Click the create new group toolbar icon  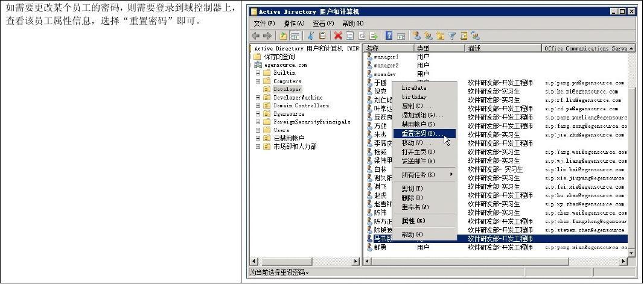point(428,36)
